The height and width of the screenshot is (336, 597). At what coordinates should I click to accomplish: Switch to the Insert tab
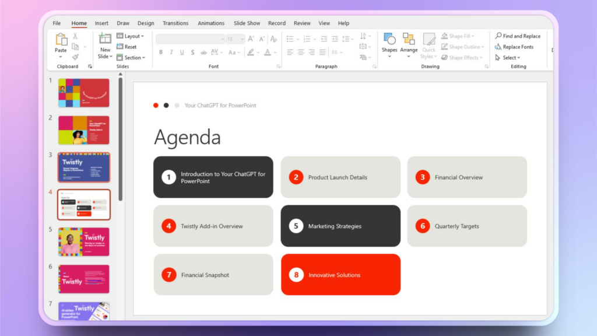pyautogui.click(x=101, y=23)
